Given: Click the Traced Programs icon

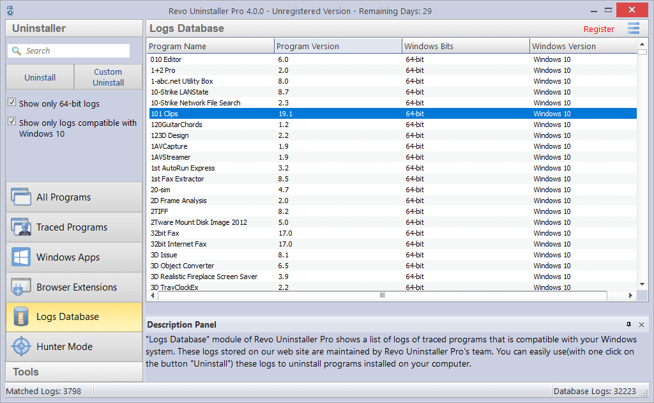Looking at the screenshot, I should [21, 227].
